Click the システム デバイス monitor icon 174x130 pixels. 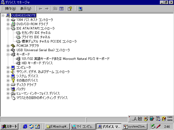13,76
